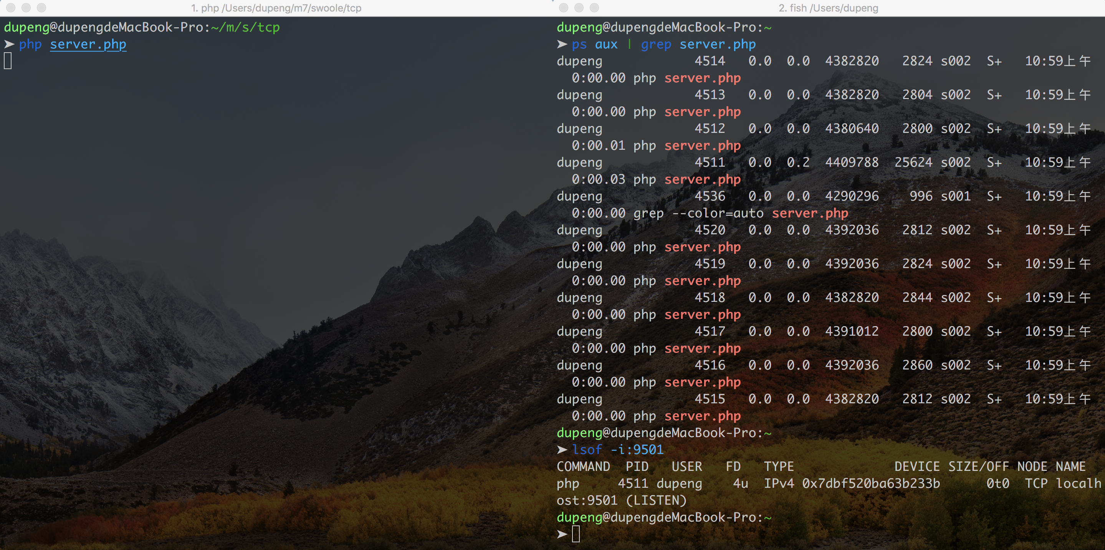Viewport: 1105px width, 550px height.
Task: Click PID 4518 in process list
Action: (710, 298)
